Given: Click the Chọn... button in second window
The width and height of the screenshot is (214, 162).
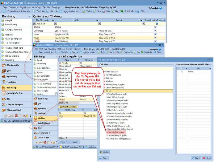Looking at the screenshot, I should 63,142.
